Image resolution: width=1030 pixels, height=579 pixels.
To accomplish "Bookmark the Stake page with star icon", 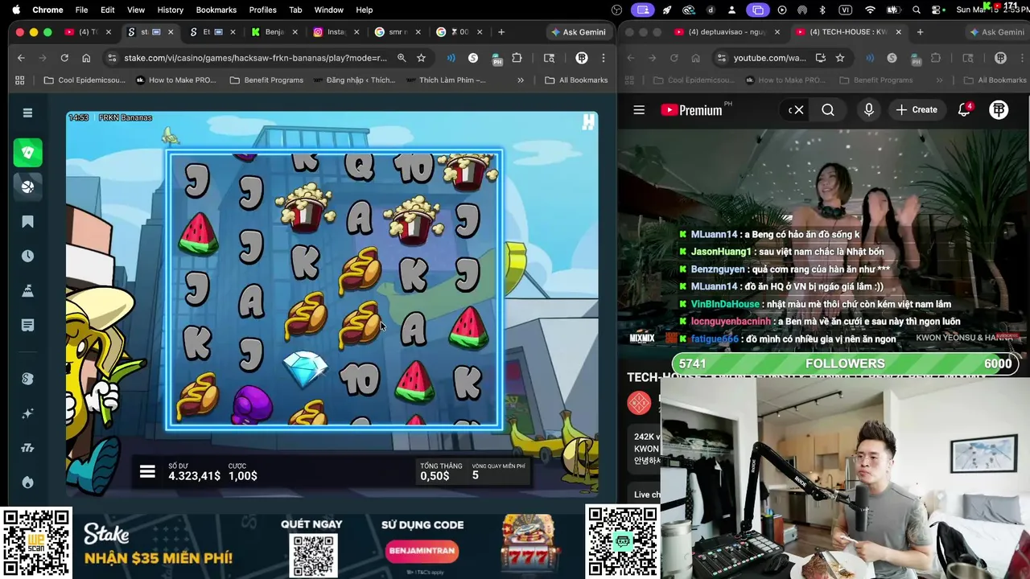I will point(421,58).
